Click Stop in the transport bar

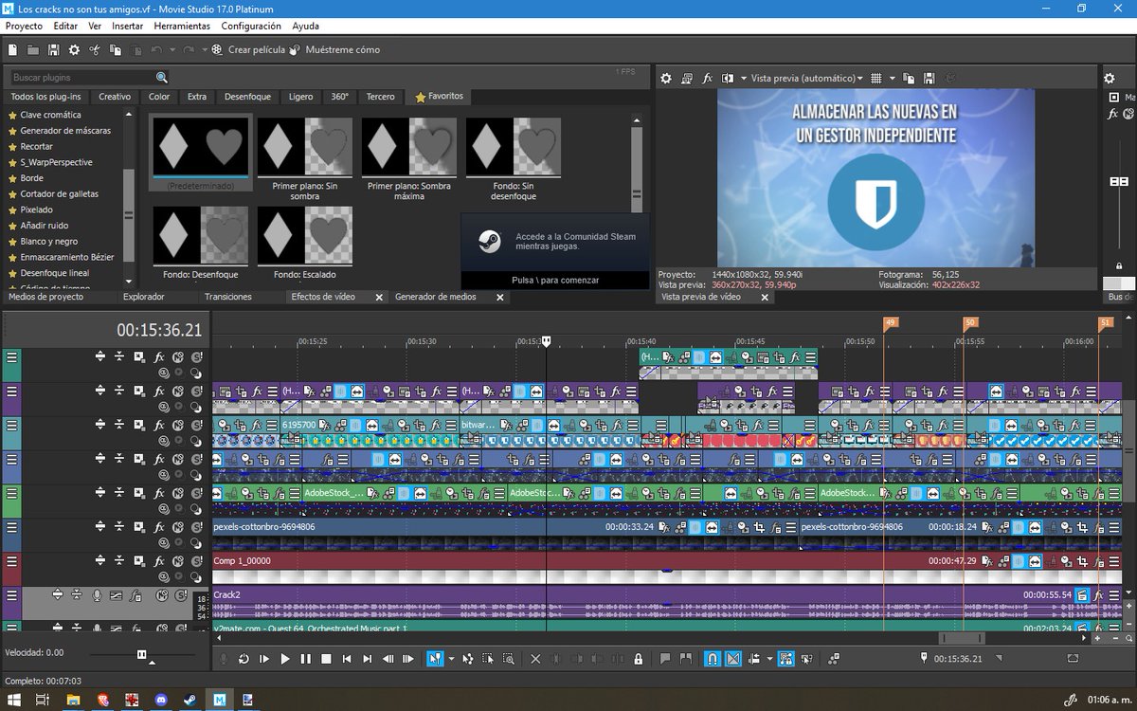(x=326, y=659)
